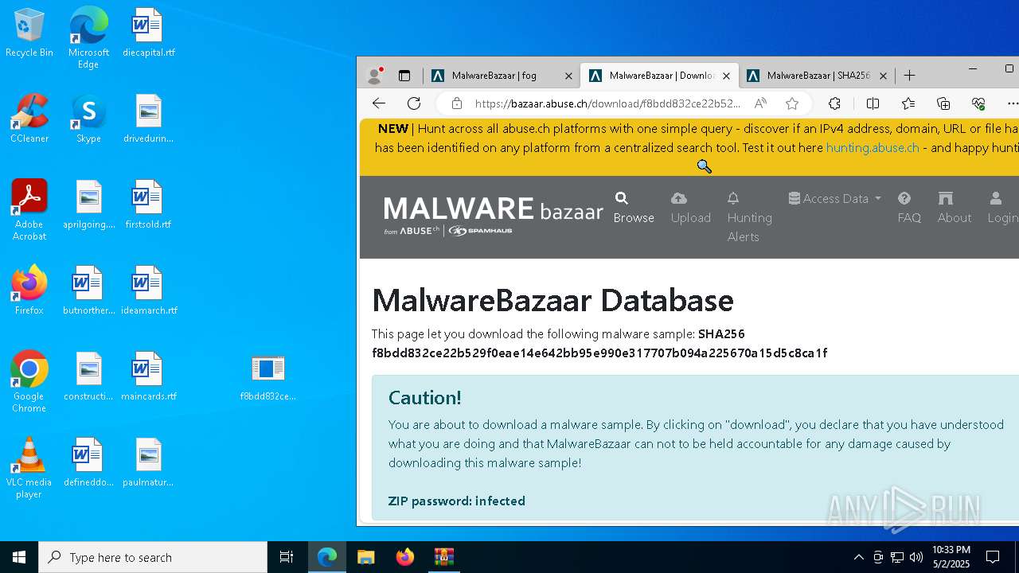Open About navigation item
This screenshot has height=573, width=1019.
tap(954, 208)
